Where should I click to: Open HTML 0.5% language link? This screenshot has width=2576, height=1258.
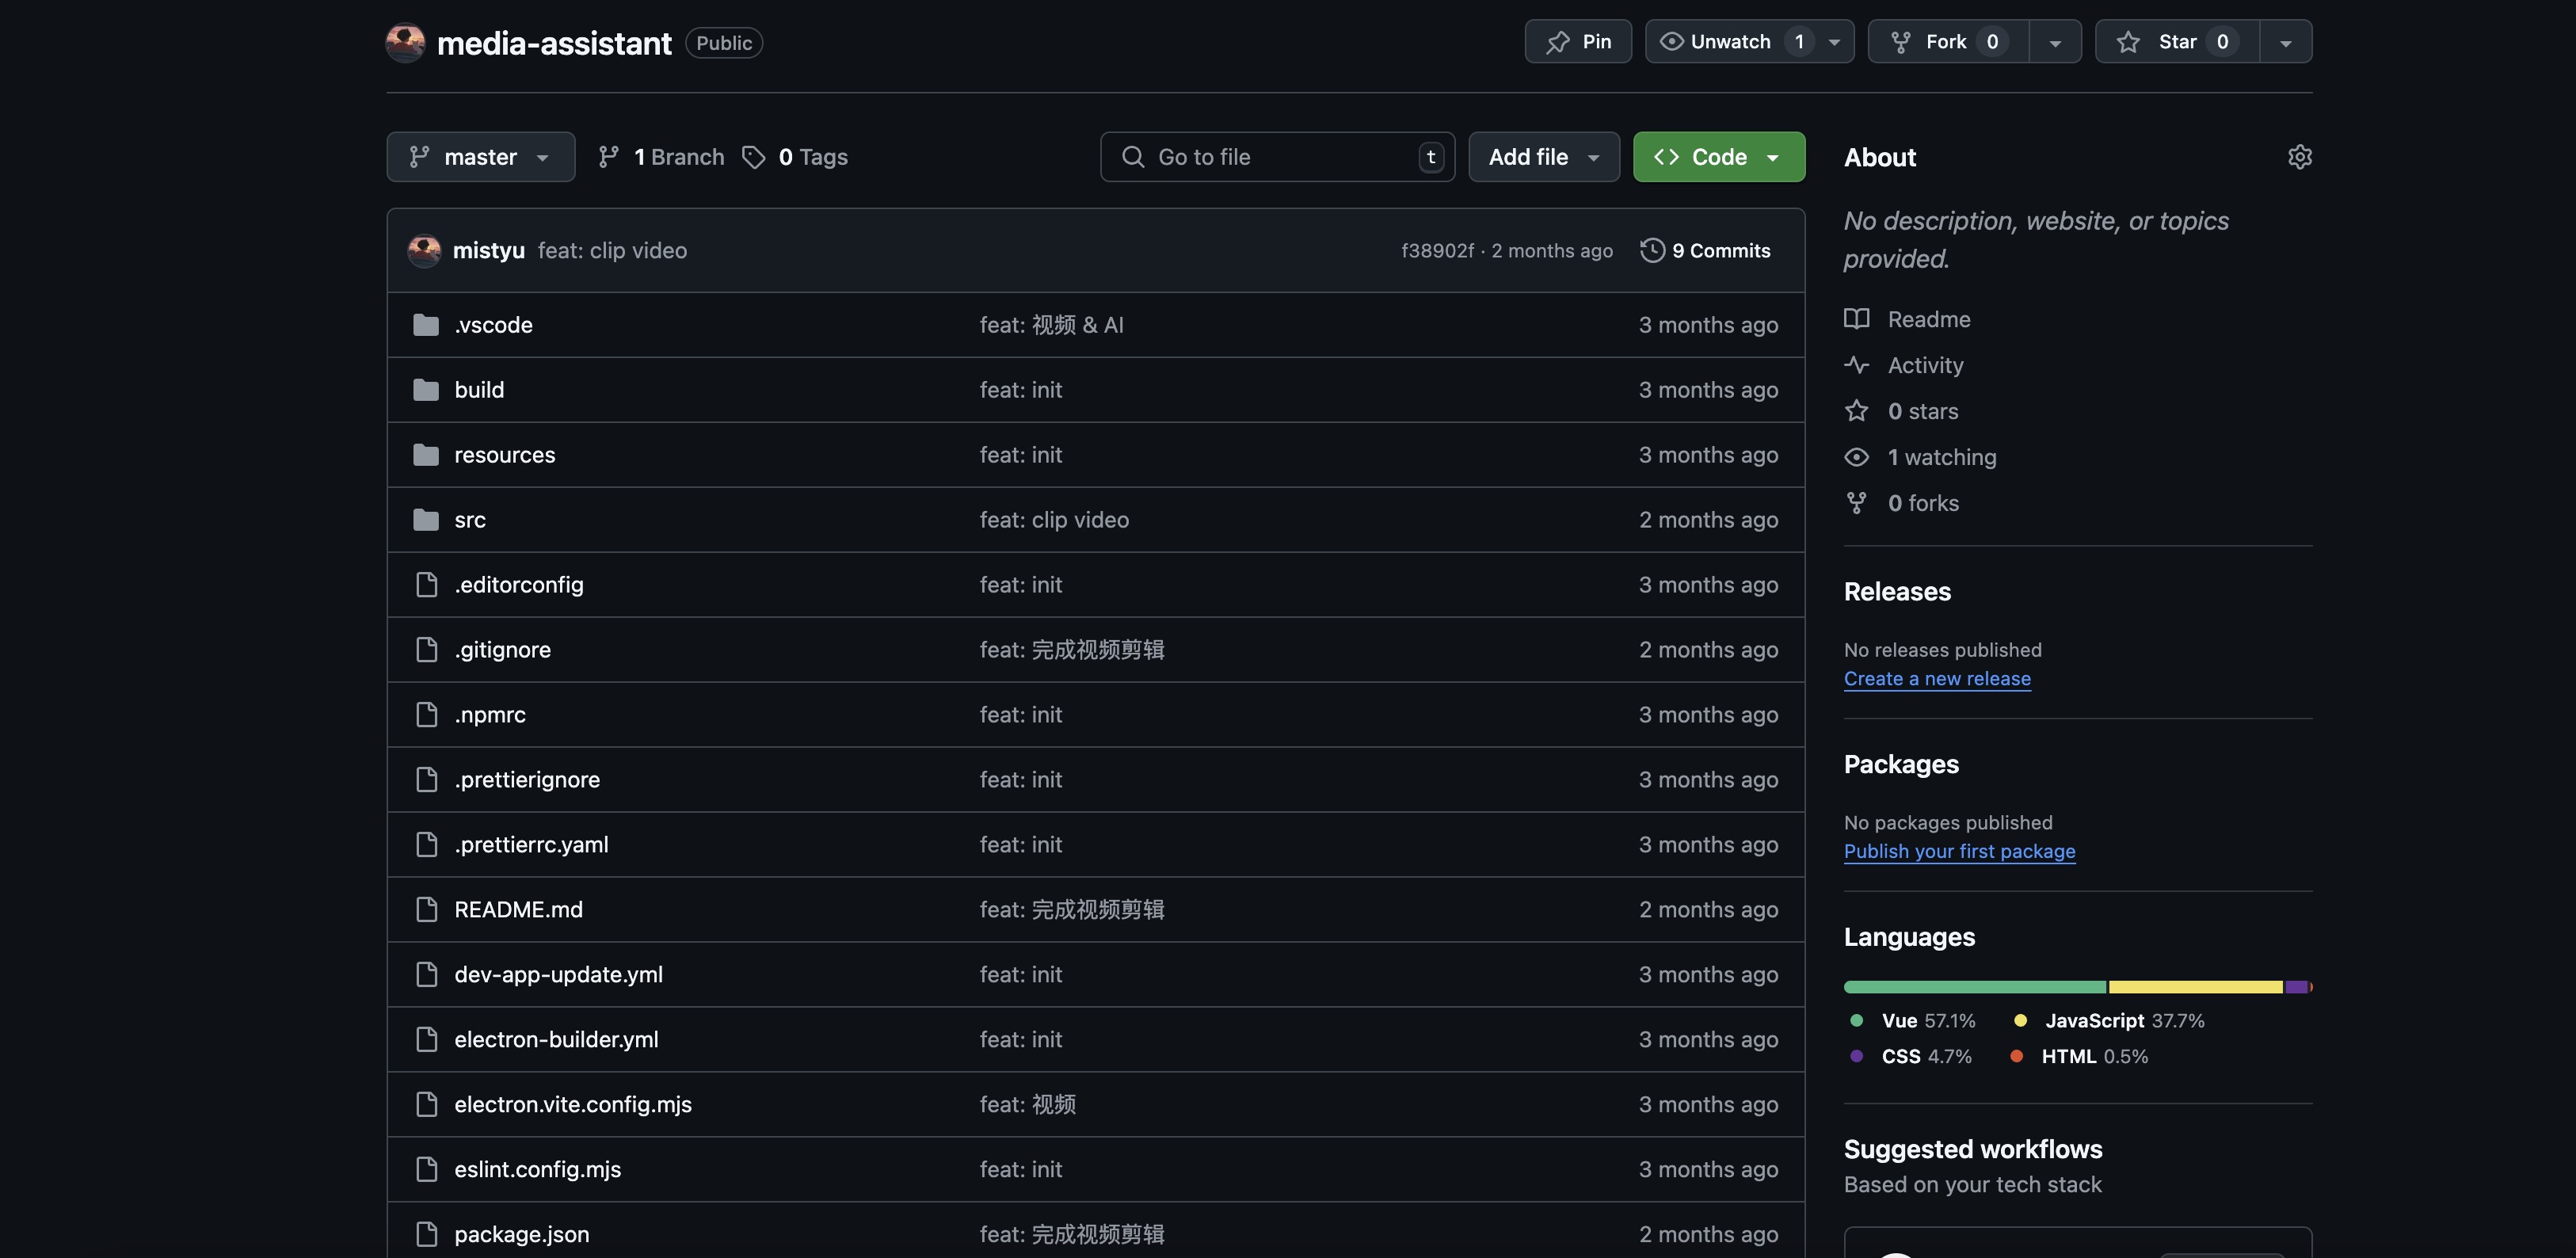[2078, 1057]
